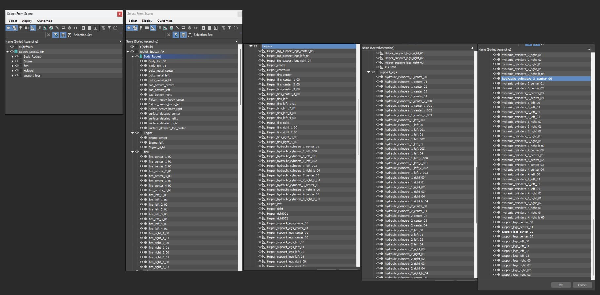Hide the Falcon_heavy_body_center object via eye icon

(141, 99)
